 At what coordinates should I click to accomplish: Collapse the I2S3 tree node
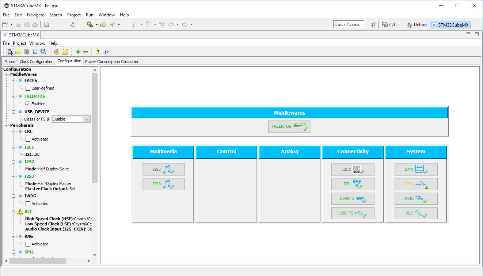(13, 176)
